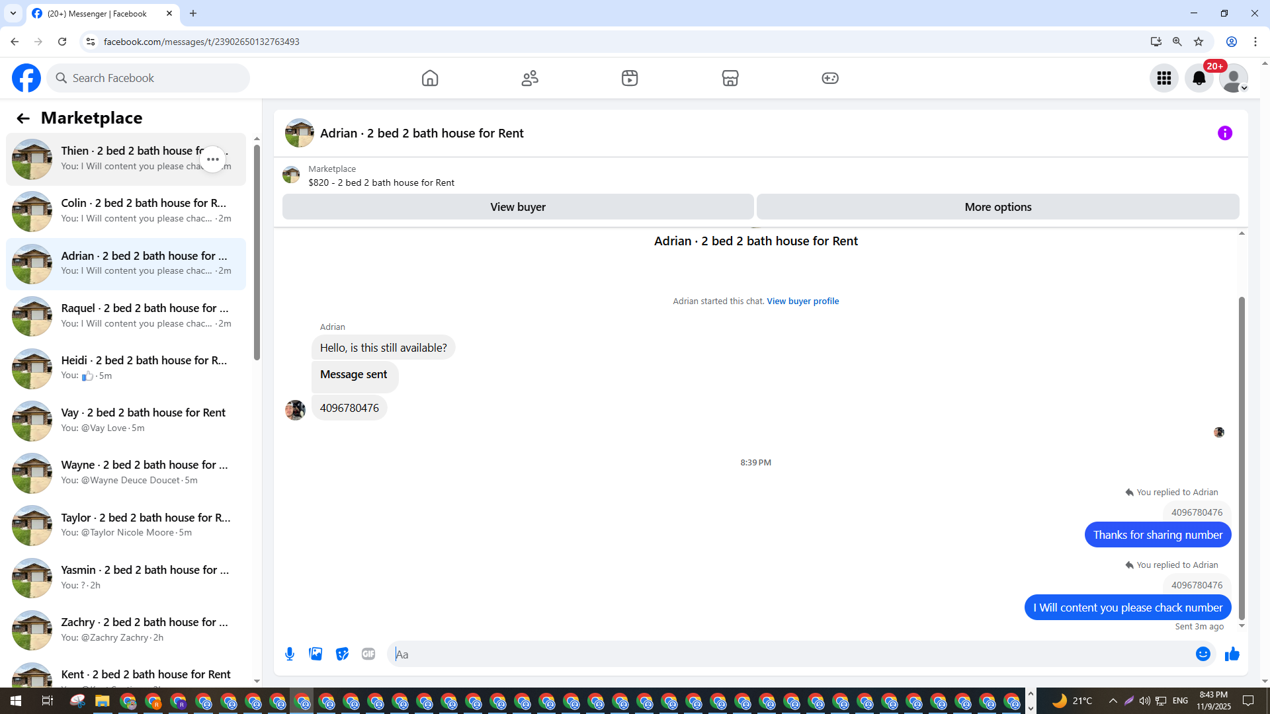Select the Adrian conversation in the list
Viewport: 1270px width, 714px height.
tap(126, 264)
